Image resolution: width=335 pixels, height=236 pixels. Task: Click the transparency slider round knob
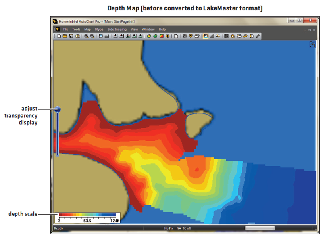pos(58,109)
